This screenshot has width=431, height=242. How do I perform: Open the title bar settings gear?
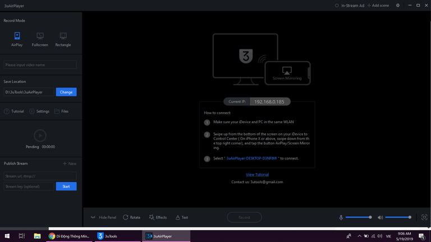[x=398, y=6]
